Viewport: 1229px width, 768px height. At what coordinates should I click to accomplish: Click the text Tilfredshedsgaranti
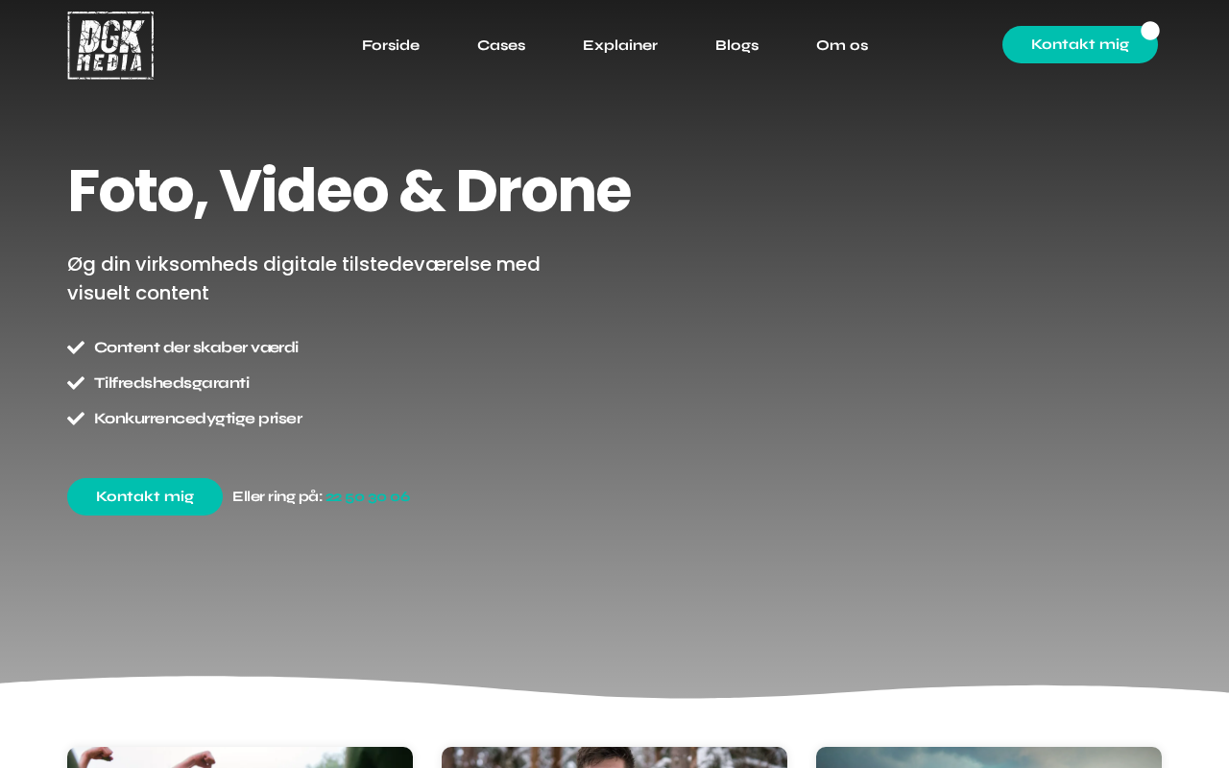click(172, 383)
